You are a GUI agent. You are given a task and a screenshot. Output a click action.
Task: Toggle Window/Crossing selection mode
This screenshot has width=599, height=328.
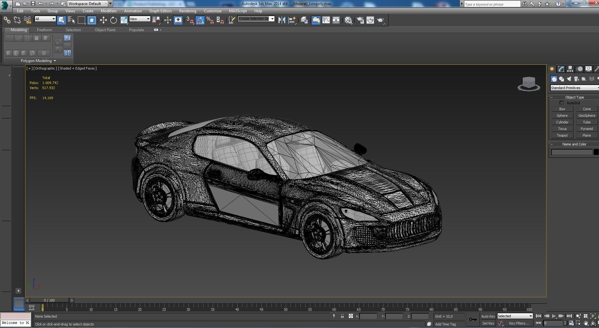92,20
